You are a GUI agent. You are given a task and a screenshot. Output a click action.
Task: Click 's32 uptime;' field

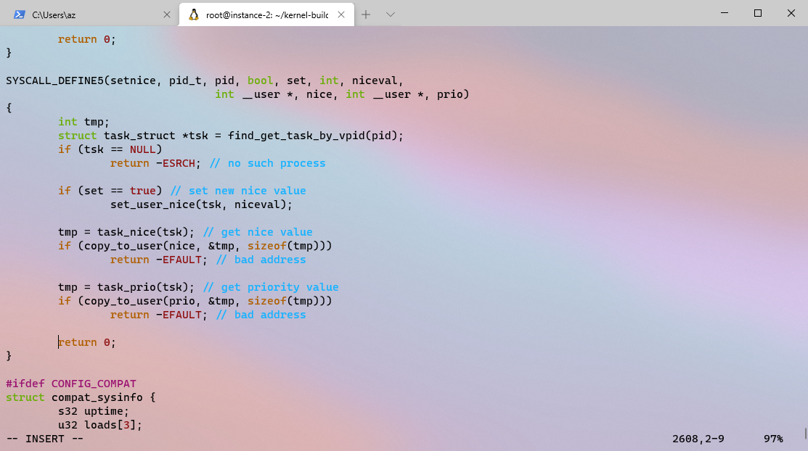tap(93, 411)
